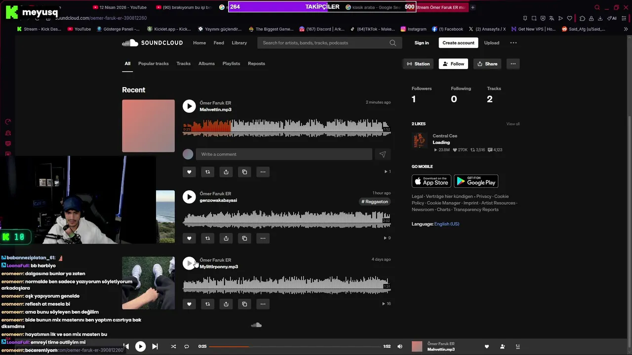The image size is (632, 355).
Task: Like current track in bottom player
Action: pos(487,347)
